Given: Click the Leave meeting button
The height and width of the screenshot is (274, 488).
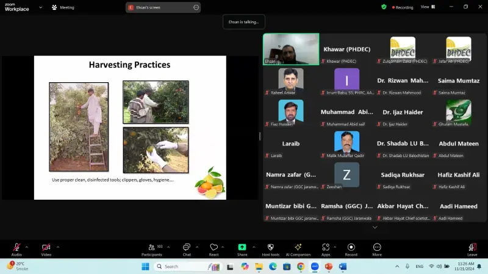Looking at the screenshot, I should pos(472,248).
